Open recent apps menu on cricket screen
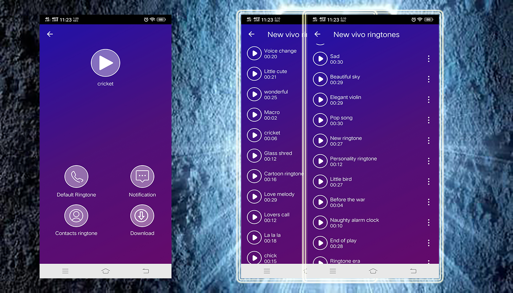The width and height of the screenshot is (513, 293). tap(65, 271)
